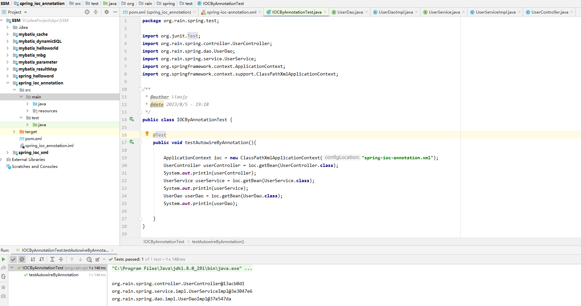Switch to the UserServiceImpl.java tab
This screenshot has height=306, width=581.
(x=495, y=12)
